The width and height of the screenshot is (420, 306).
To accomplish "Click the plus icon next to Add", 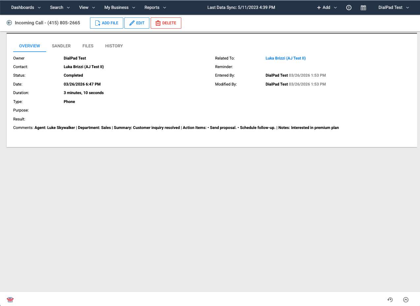I will 319,8.
